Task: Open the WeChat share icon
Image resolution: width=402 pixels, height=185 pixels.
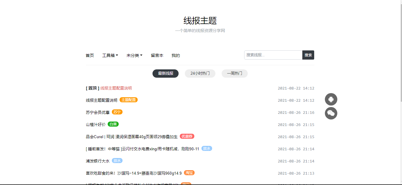Action: point(331,113)
